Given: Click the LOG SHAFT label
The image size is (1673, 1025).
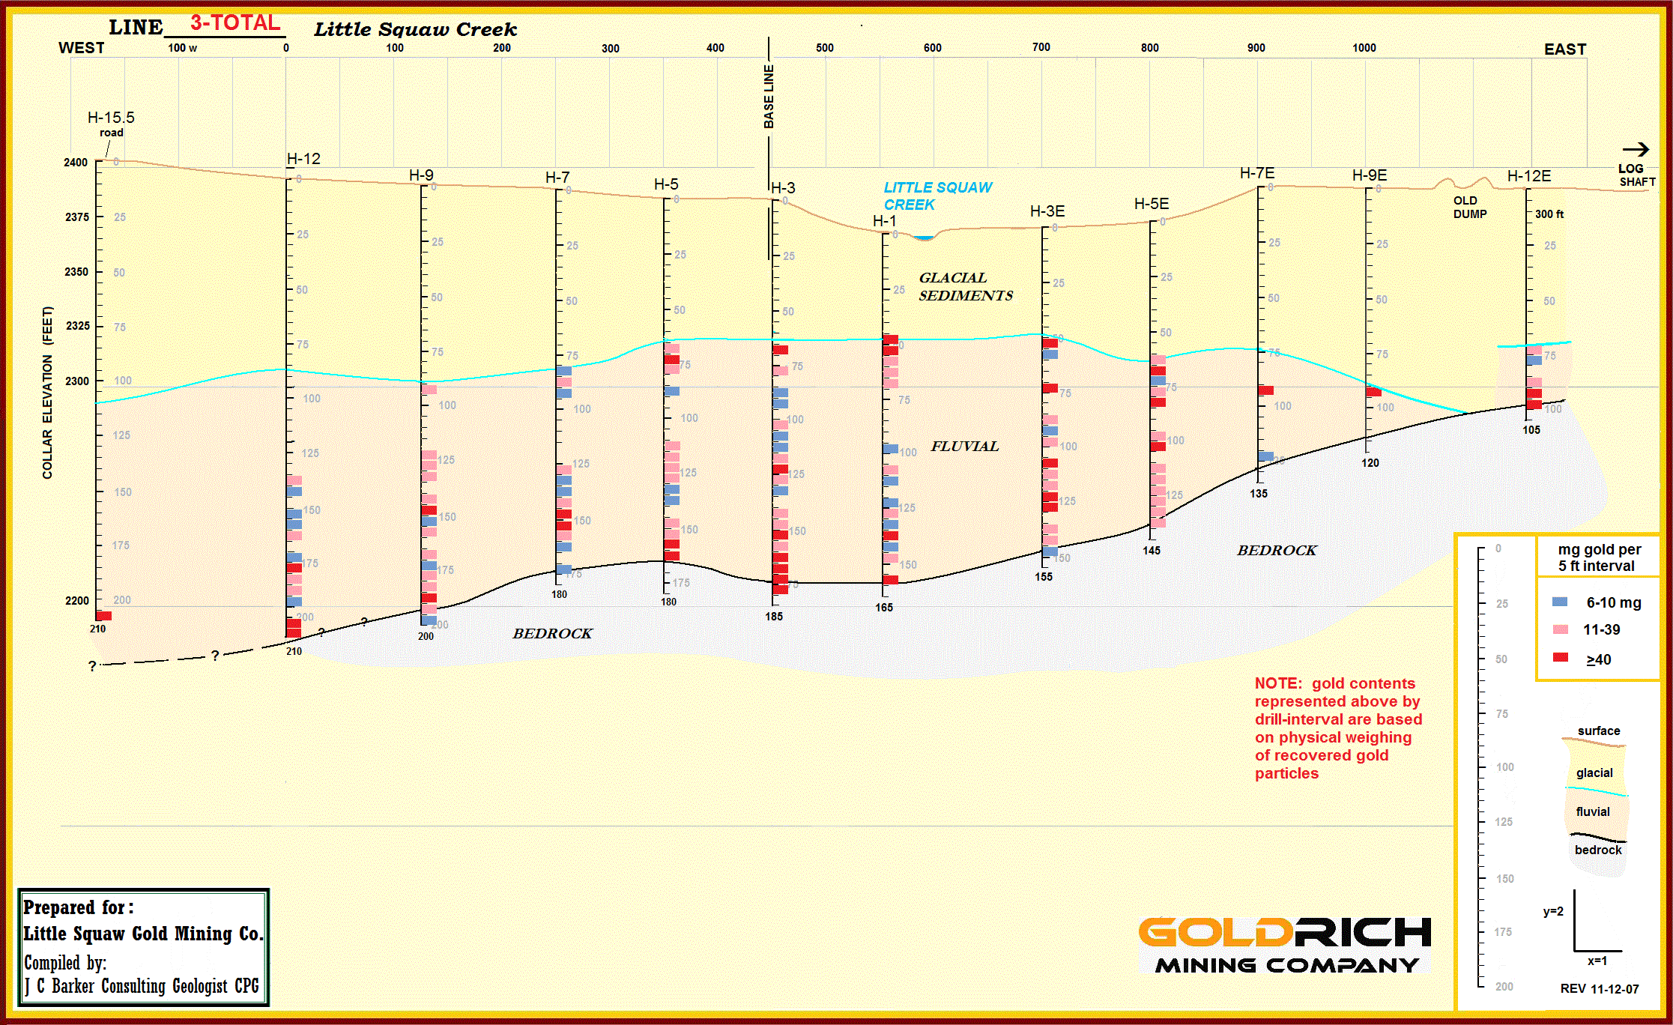Looking at the screenshot, I should click(1637, 175).
